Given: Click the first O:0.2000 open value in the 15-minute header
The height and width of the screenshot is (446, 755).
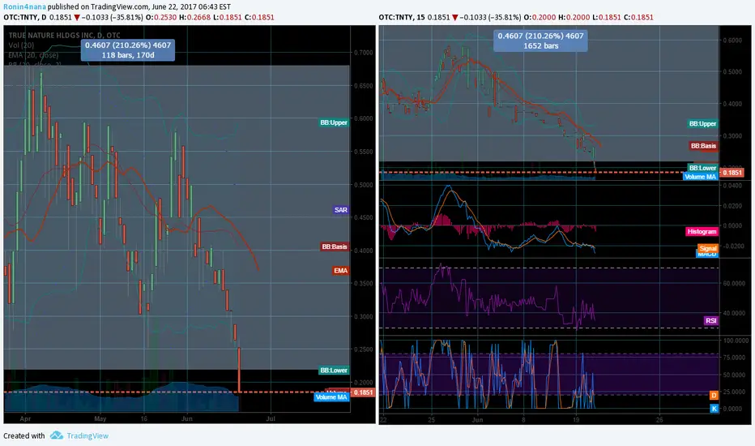Looking at the screenshot, I should (x=540, y=17).
